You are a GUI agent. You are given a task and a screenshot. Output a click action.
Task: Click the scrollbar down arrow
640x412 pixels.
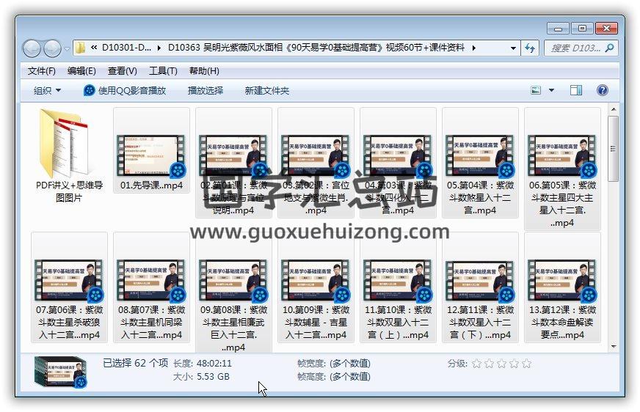[x=613, y=347]
